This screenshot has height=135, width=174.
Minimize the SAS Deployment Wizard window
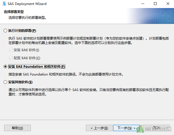[x=143, y=4]
